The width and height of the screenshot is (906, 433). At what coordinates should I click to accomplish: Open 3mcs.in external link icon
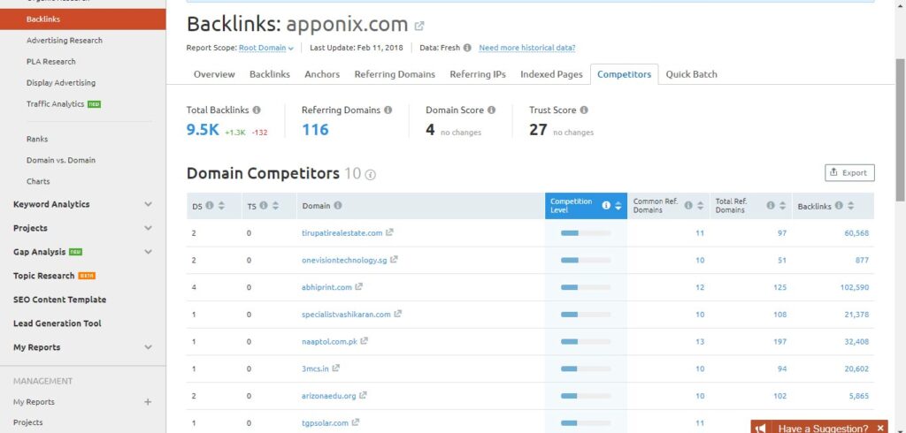click(335, 368)
